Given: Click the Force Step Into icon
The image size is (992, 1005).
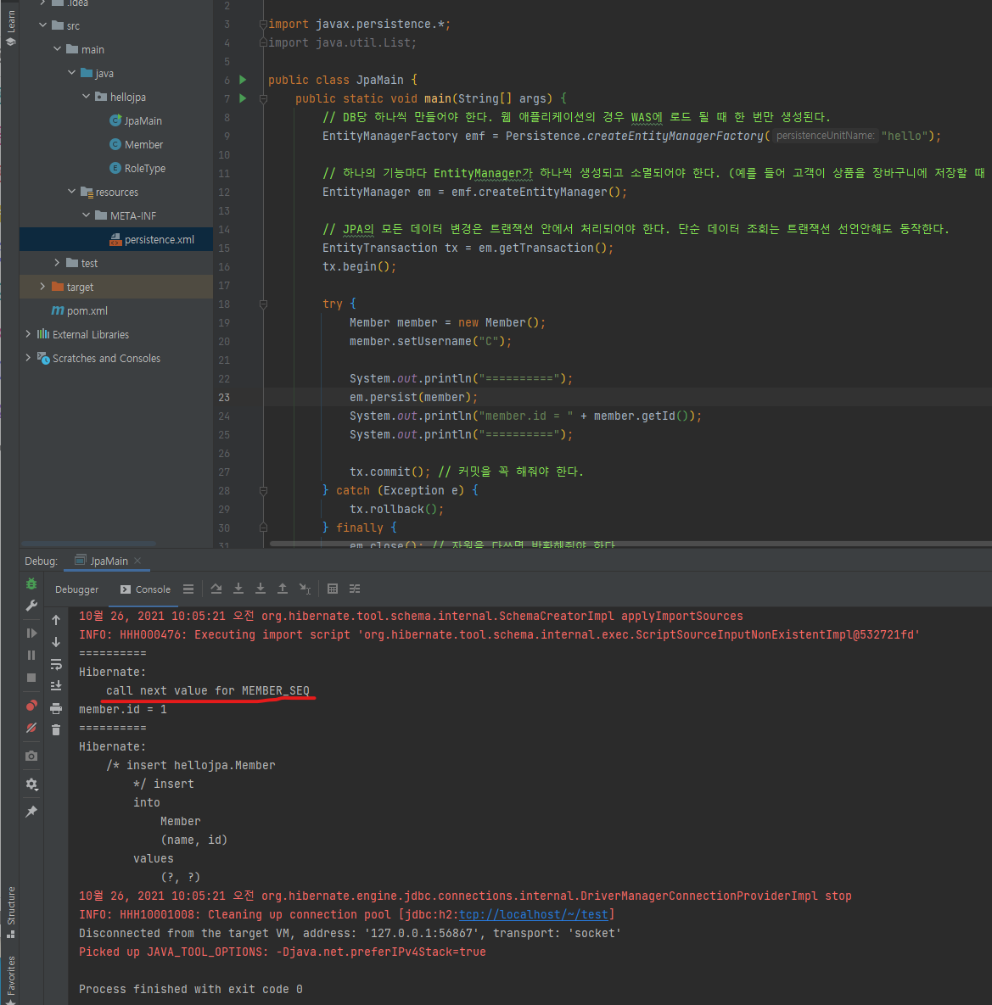Looking at the screenshot, I should [x=261, y=589].
